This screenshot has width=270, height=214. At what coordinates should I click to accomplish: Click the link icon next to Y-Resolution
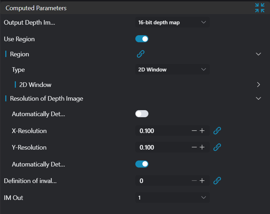(217, 147)
